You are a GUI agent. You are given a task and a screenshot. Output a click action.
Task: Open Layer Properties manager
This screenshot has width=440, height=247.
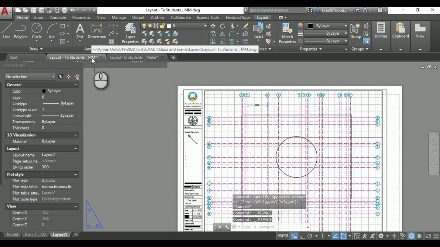pyautogui.click(x=130, y=33)
